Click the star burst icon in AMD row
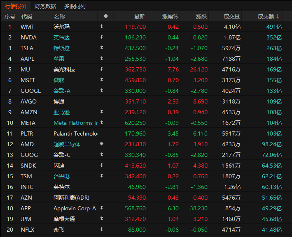This screenshot has height=237, width=292. (x=101, y=144)
